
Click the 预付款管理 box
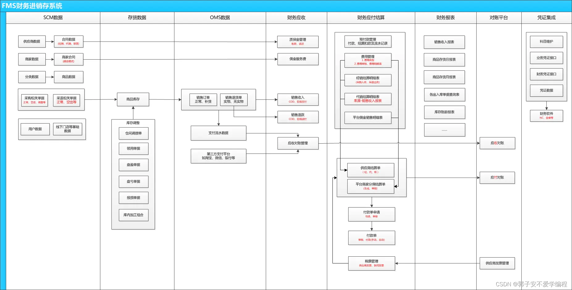pyautogui.click(x=368, y=42)
